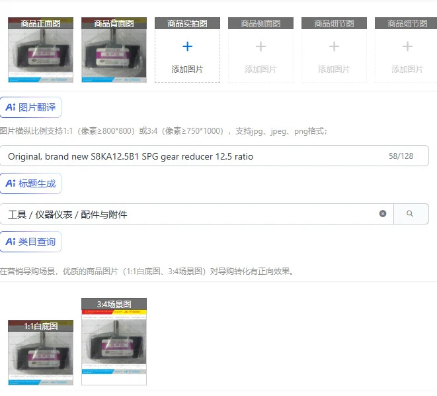437x396 pixels.
Task: Click the AI 图片翻译 button
Action: point(30,107)
